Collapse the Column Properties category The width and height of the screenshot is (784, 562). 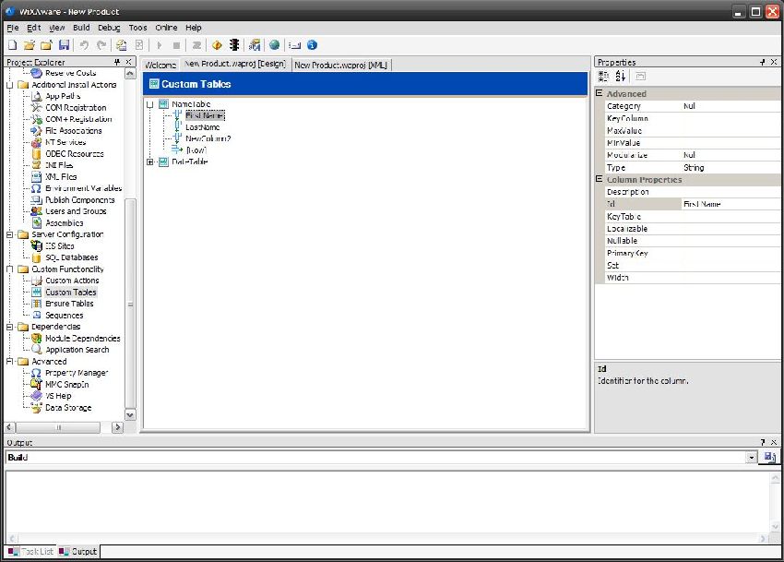tap(599, 179)
